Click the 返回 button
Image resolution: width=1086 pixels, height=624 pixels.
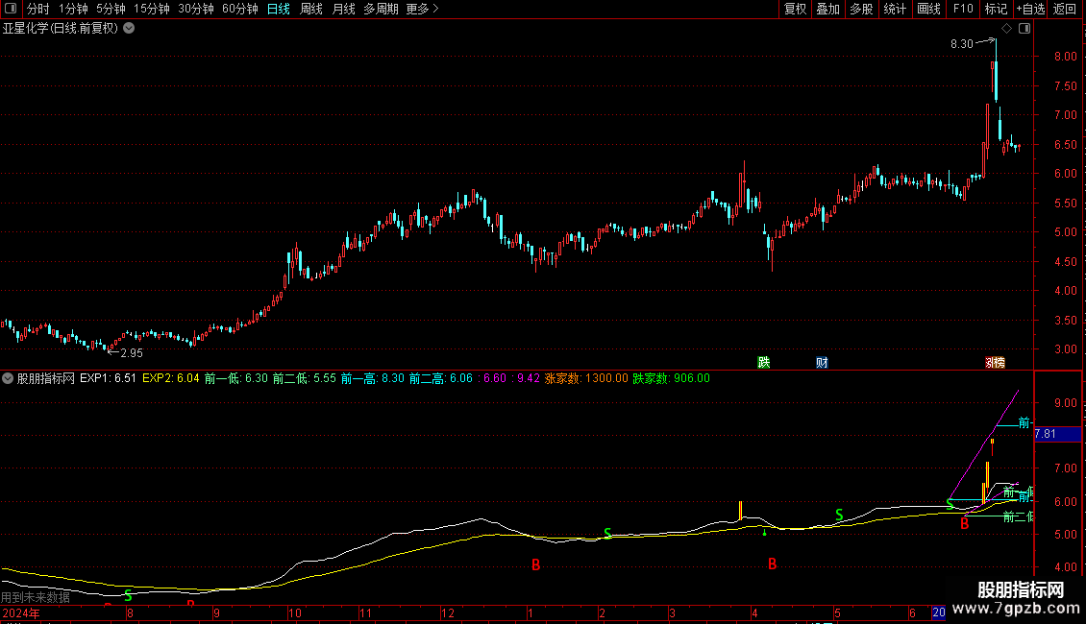point(1065,9)
